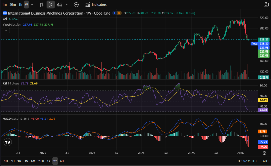271x166 pixels.
Task: Click the RSI 14 close indicator label
Action: coord(11,84)
